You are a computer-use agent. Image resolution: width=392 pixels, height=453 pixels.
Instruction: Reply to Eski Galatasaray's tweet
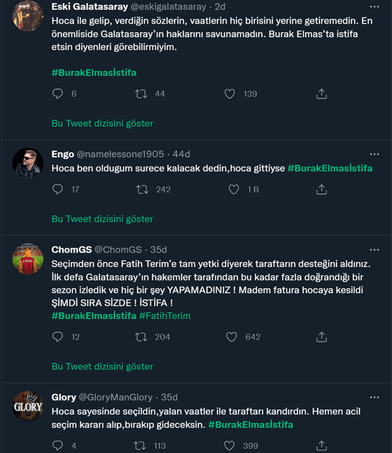click(57, 94)
